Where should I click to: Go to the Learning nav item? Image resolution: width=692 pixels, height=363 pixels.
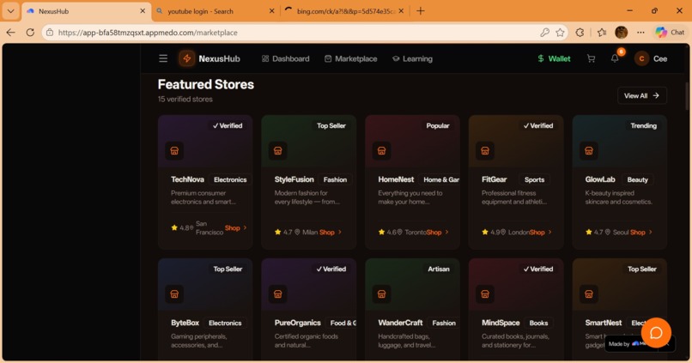tap(412, 58)
